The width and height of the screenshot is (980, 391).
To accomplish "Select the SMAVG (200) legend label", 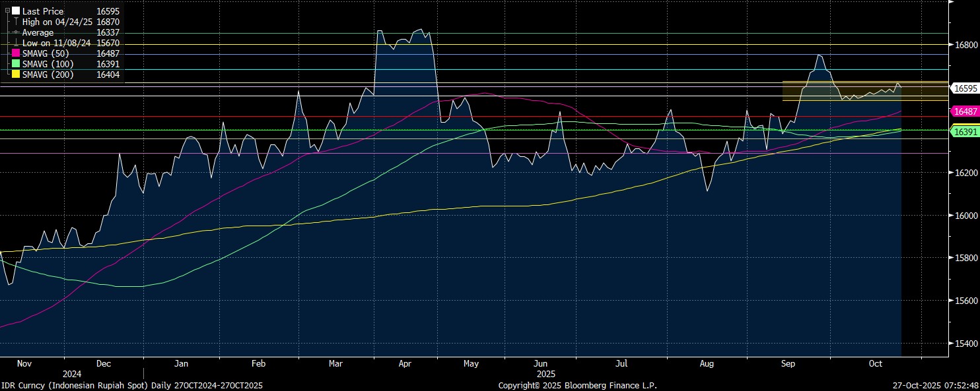I will [x=48, y=75].
